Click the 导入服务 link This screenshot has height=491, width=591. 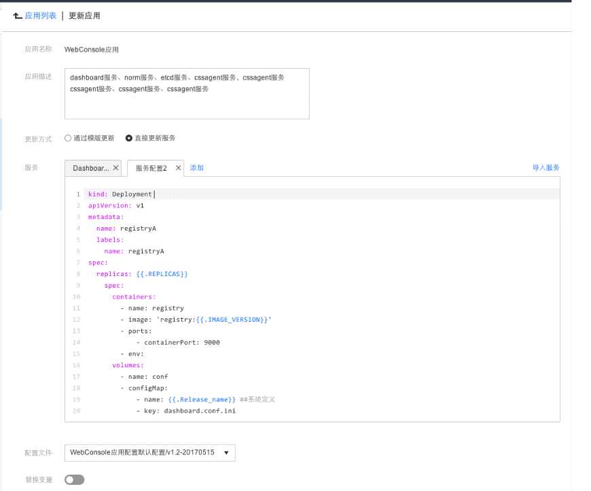545,167
